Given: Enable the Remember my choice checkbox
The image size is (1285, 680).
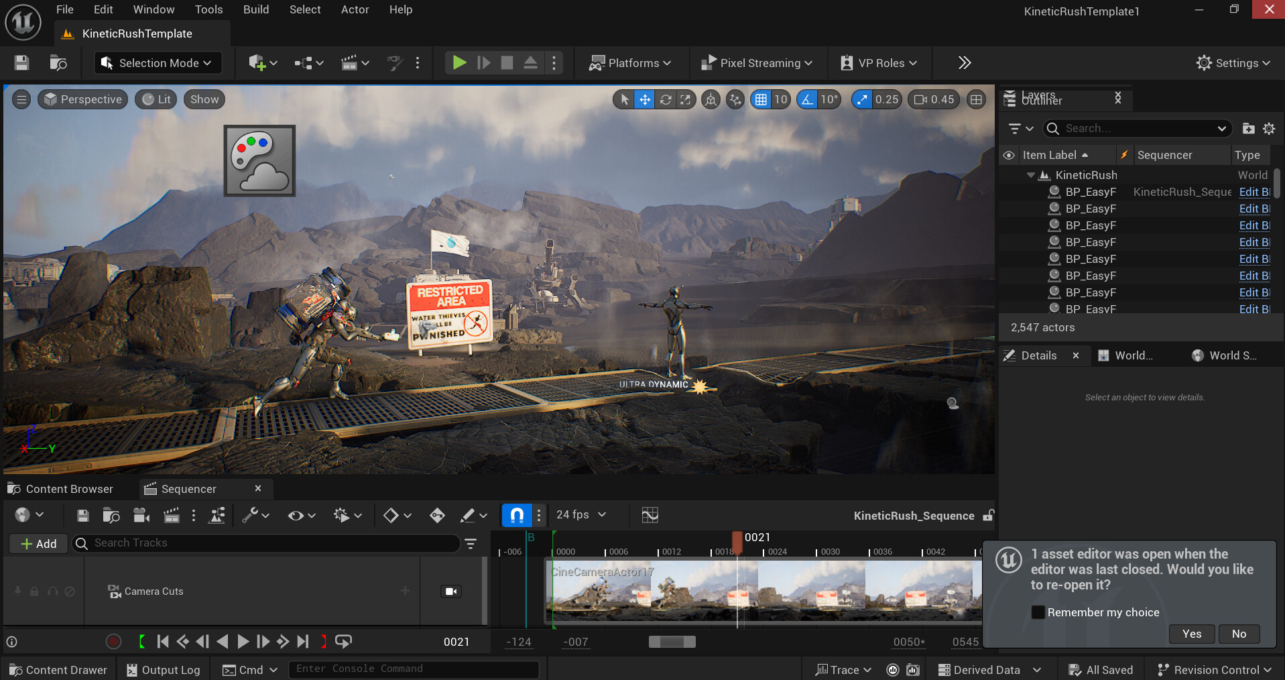Looking at the screenshot, I should tap(1038, 612).
